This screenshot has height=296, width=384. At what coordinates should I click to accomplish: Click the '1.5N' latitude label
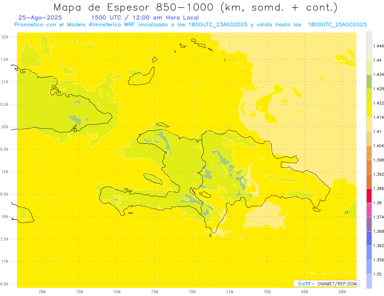[4, 59]
